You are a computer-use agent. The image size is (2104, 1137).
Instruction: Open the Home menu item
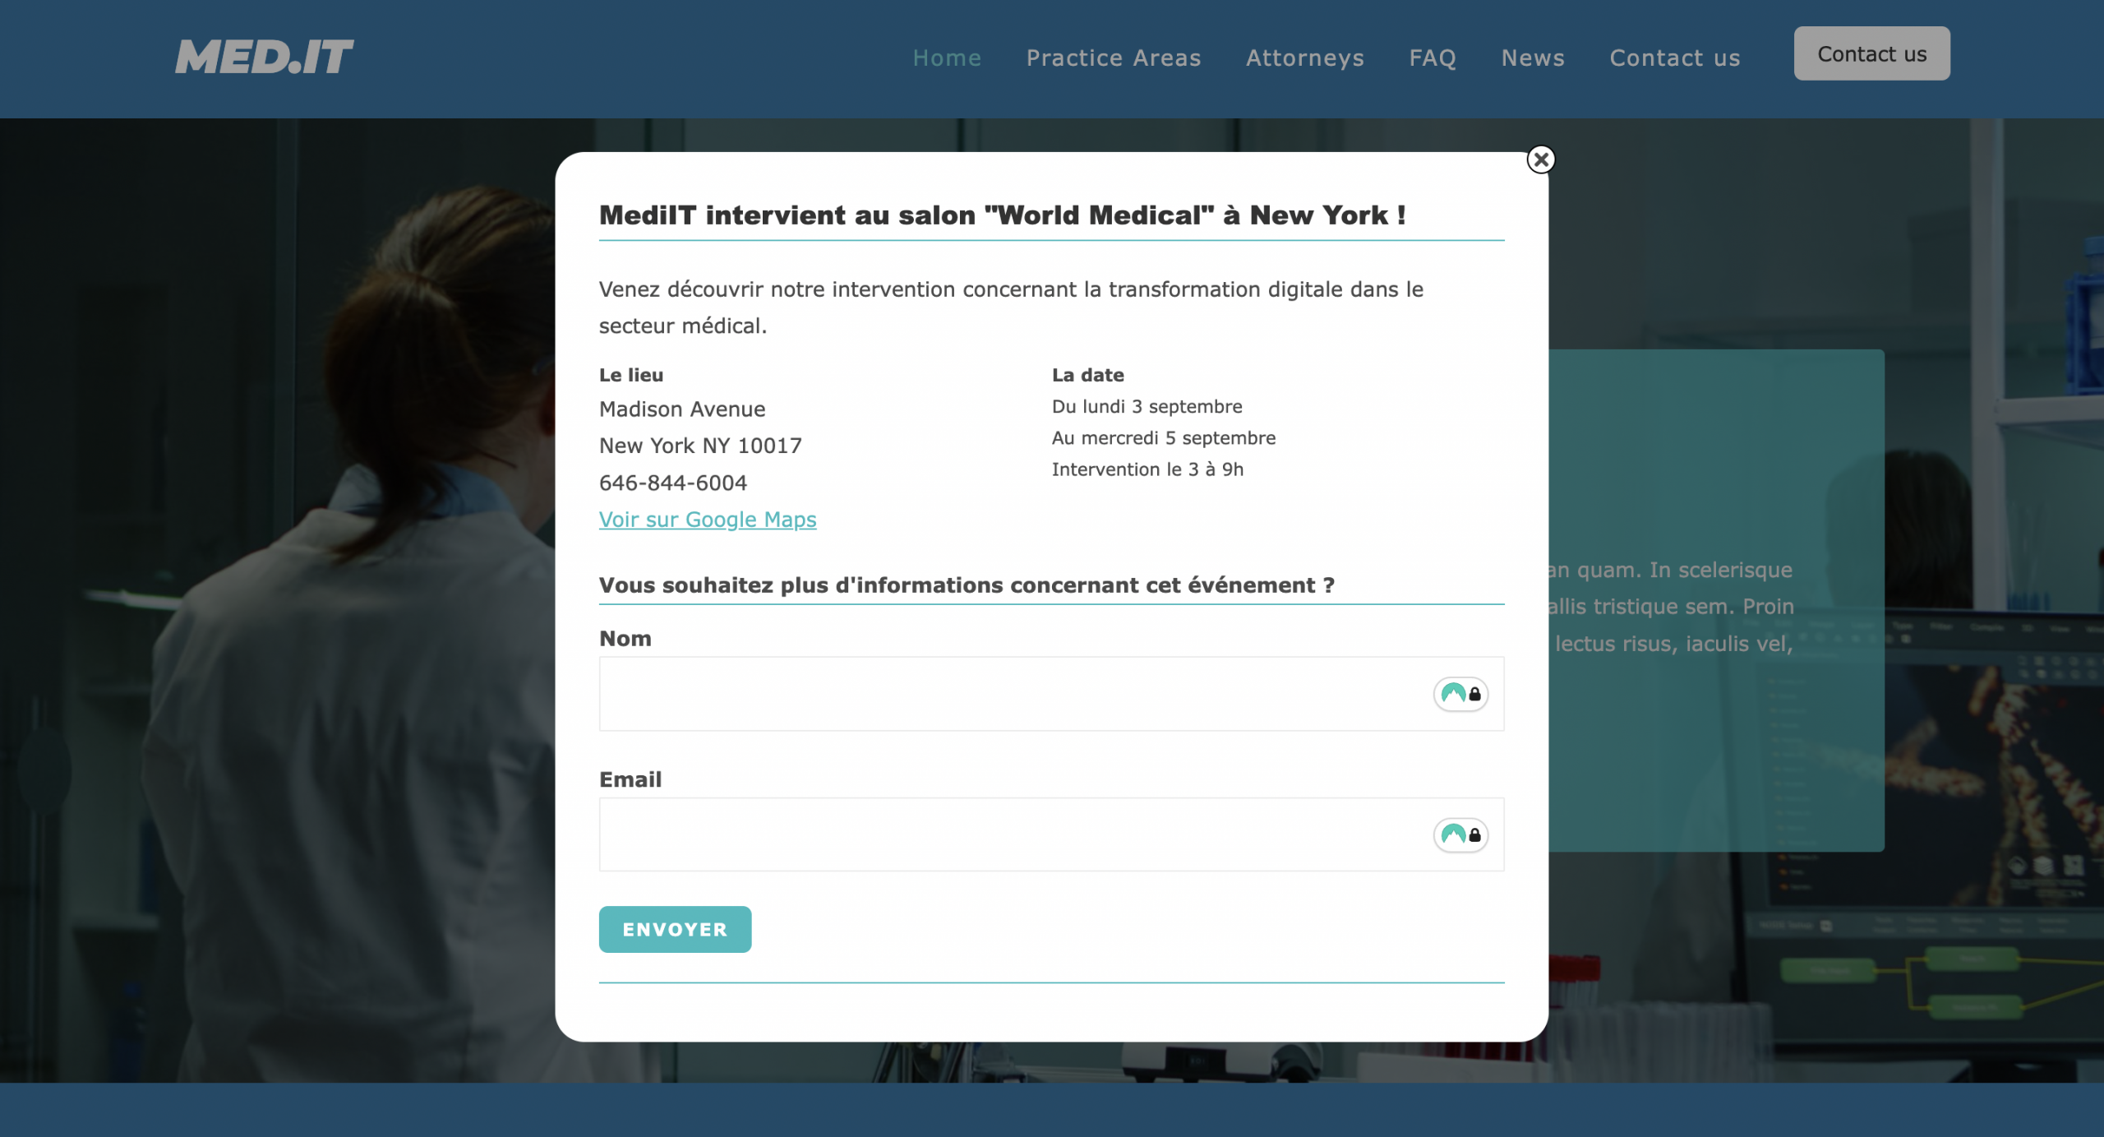coord(947,58)
